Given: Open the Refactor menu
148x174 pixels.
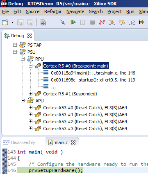Looking at the screenshot, I should click(53, 12).
